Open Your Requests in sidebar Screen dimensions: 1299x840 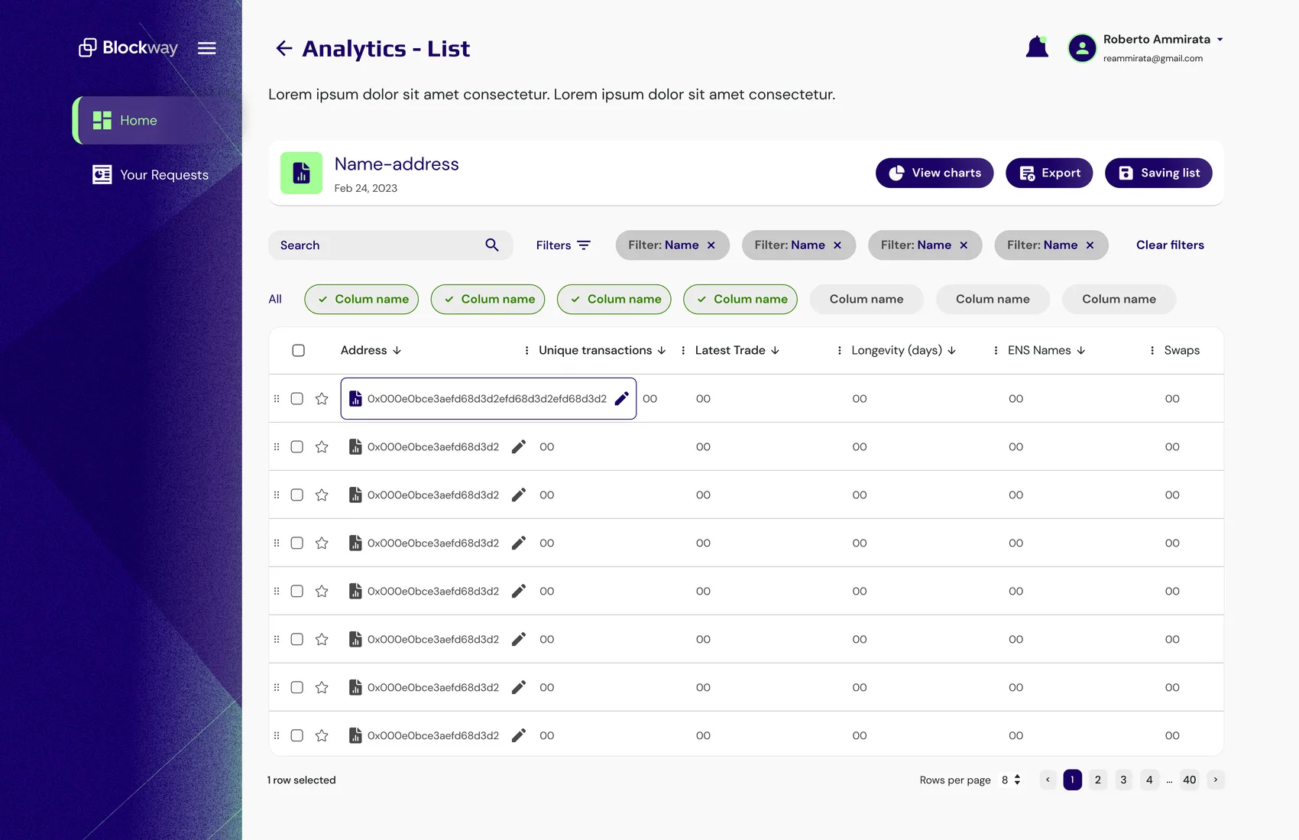point(151,175)
